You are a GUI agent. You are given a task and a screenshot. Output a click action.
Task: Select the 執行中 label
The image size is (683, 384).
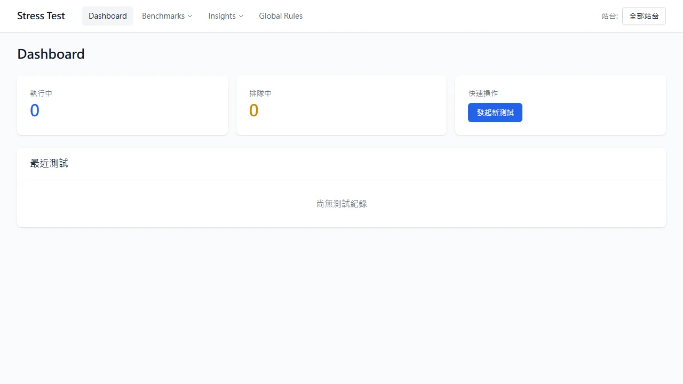tap(41, 93)
